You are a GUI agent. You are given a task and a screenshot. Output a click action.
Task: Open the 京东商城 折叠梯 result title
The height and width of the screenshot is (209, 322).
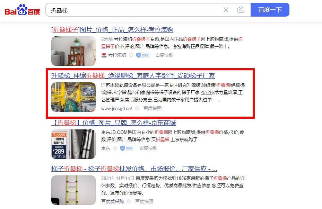click(114, 122)
